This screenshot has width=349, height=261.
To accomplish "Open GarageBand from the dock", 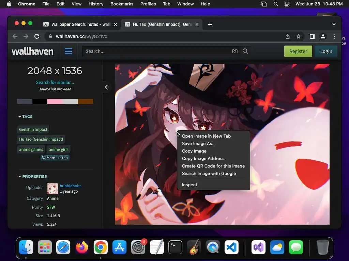I will (x=194, y=247).
